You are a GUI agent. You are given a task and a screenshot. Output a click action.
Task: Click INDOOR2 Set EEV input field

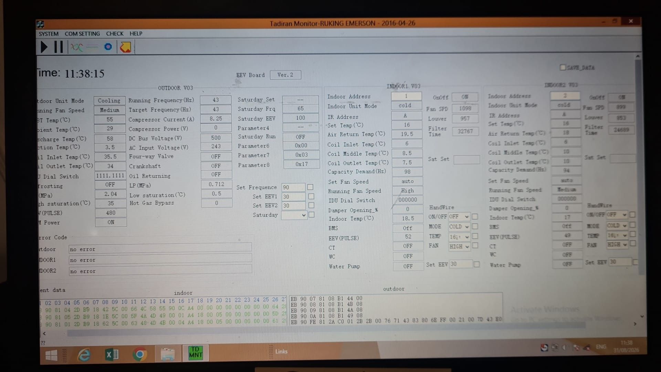pos(620,262)
